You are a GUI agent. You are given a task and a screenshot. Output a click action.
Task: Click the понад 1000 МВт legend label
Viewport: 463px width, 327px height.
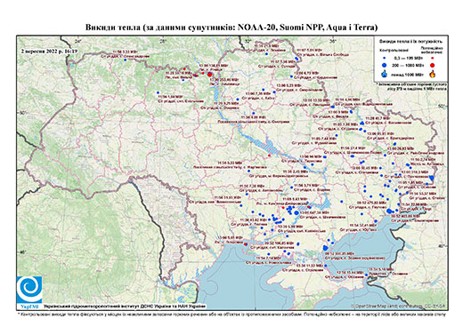[406, 74]
